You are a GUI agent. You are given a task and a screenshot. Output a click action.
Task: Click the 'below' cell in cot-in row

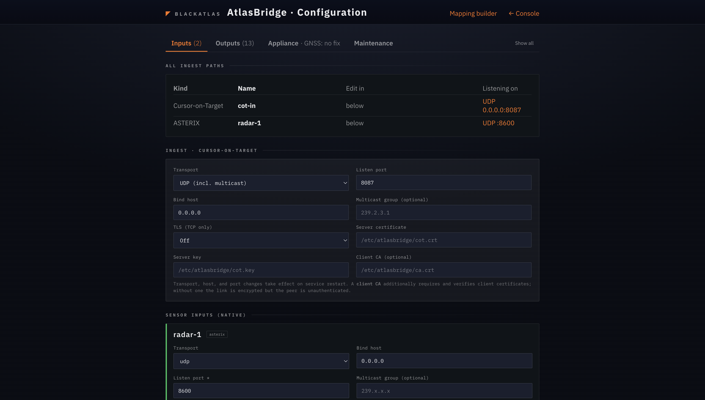point(355,106)
